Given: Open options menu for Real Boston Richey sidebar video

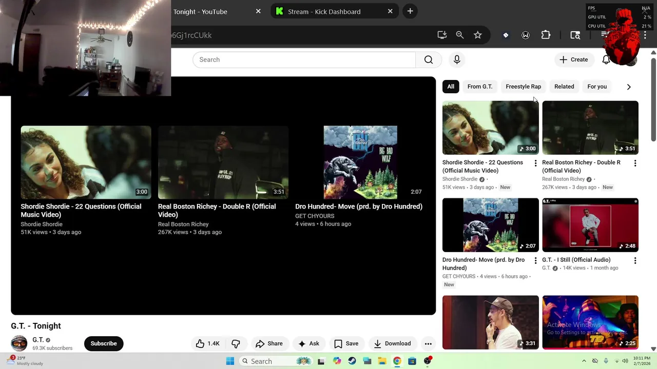Looking at the screenshot, I should [635, 163].
